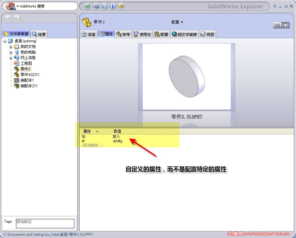The width and height of the screenshot is (296, 238).
Task: Click the large 零件2 part header icon
Action: click(x=87, y=23)
